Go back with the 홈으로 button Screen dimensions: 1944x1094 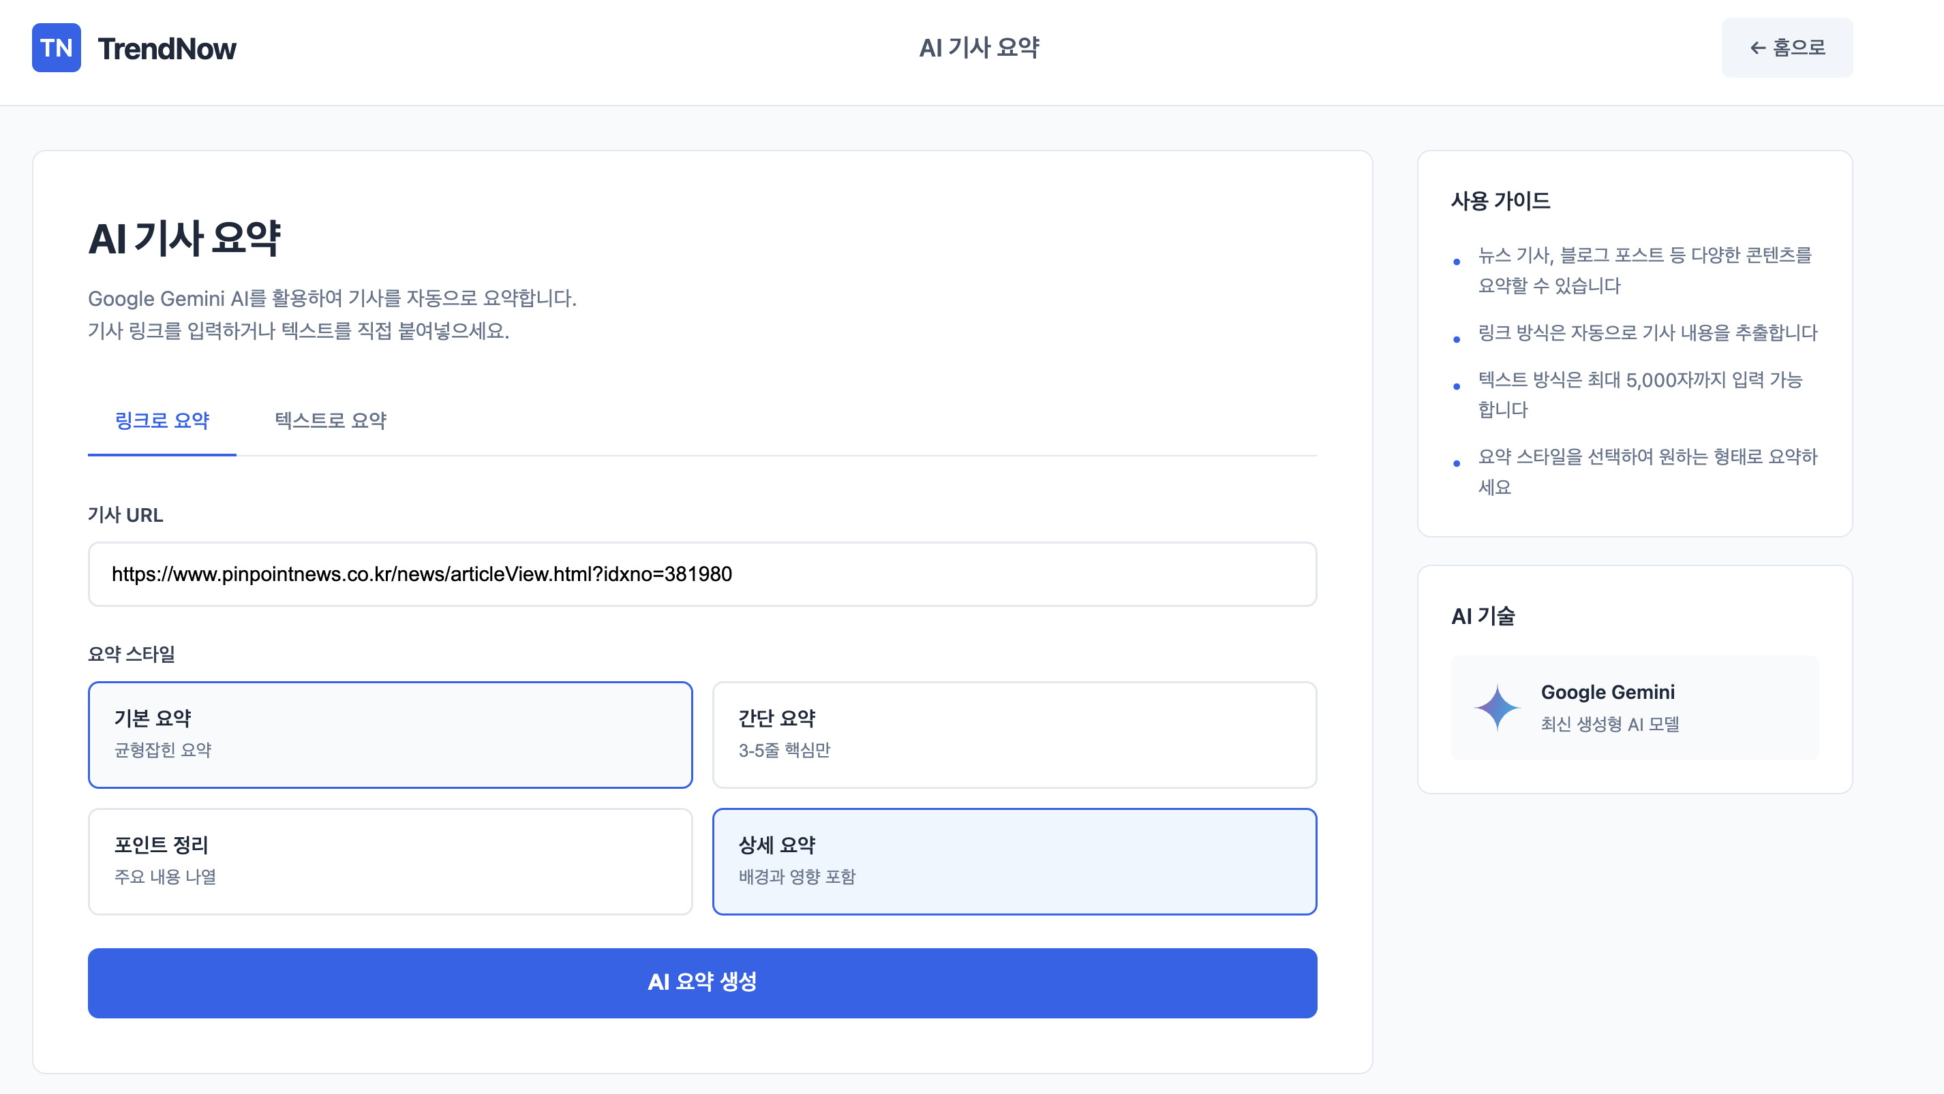1787,48
